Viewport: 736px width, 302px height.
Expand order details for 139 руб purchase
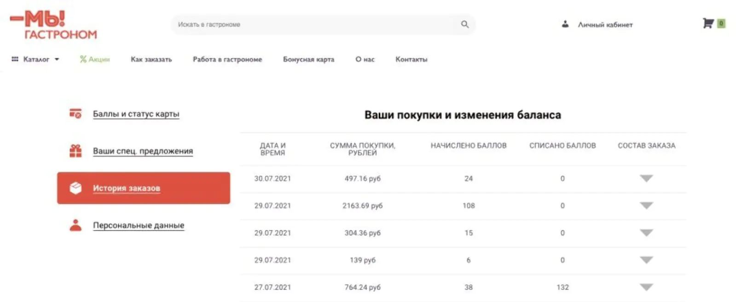point(646,260)
